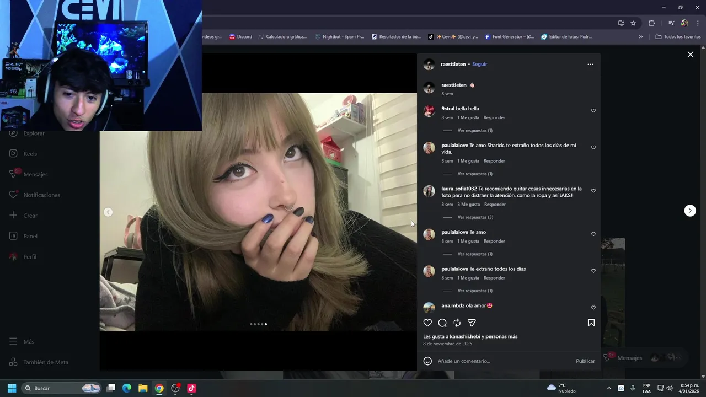Image resolution: width=706 pixels, height=397 pixels.
Task: Open the comment bubble icon under the post
Action: pos(442,323)
